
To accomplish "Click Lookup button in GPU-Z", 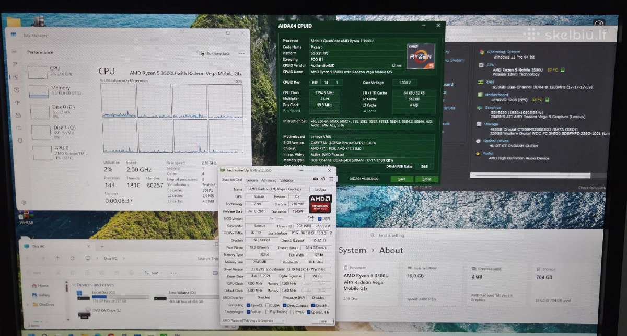I will tap(320, 189).
